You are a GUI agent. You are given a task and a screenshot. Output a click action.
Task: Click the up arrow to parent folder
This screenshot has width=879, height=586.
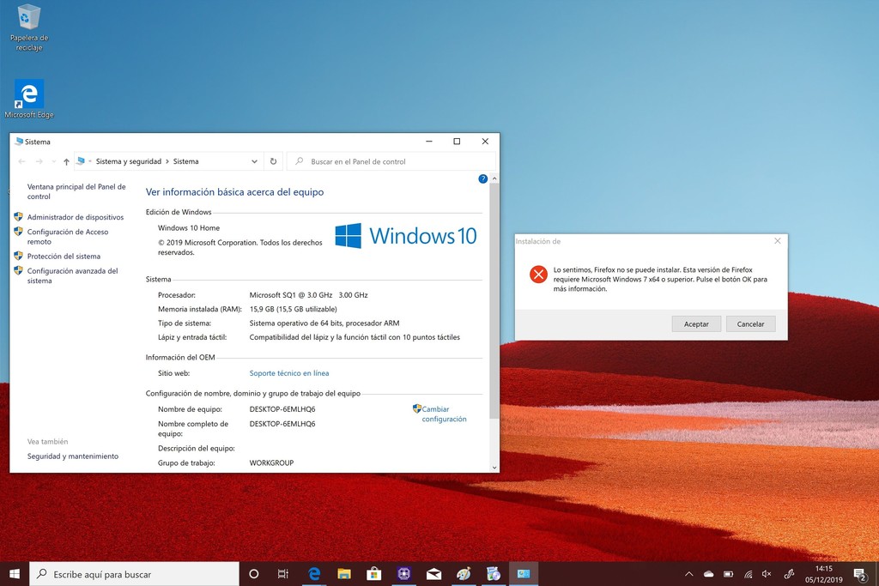(x=66, y=161)
